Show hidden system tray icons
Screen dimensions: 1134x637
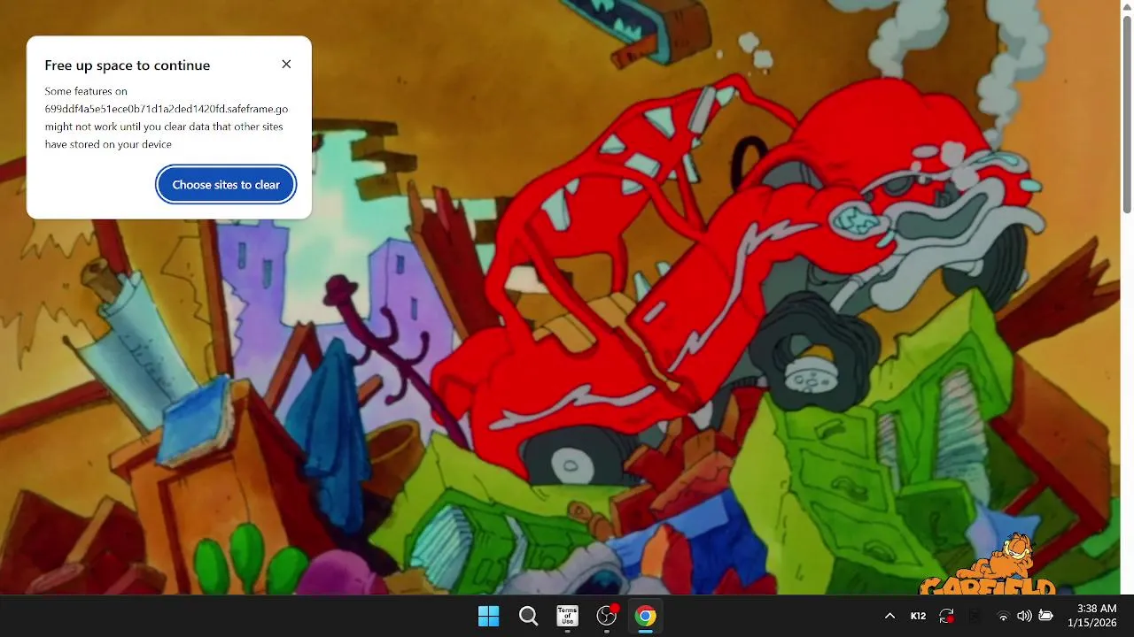point(889,617)
